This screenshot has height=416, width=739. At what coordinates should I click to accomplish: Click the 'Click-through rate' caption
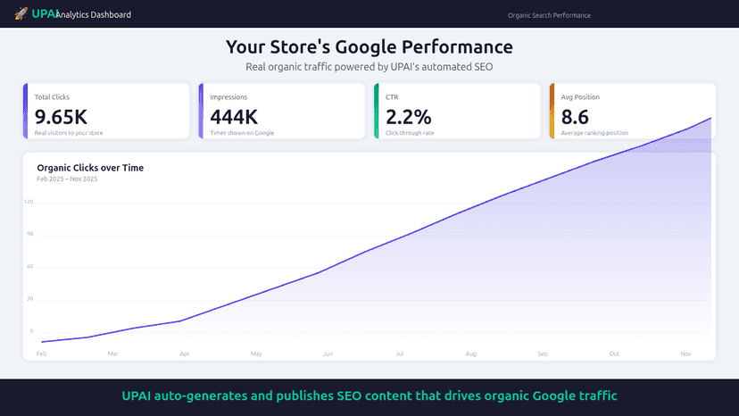[x=410, y=133]
